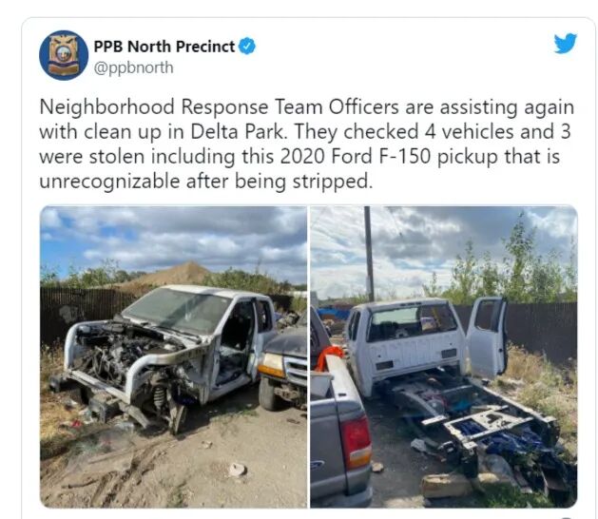This screenshot has height=519, width=598.
Task: Click the Twitter bird logo
Action: pos(566,44)
